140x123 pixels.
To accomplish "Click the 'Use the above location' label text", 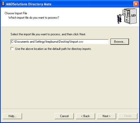I will 53,49.
